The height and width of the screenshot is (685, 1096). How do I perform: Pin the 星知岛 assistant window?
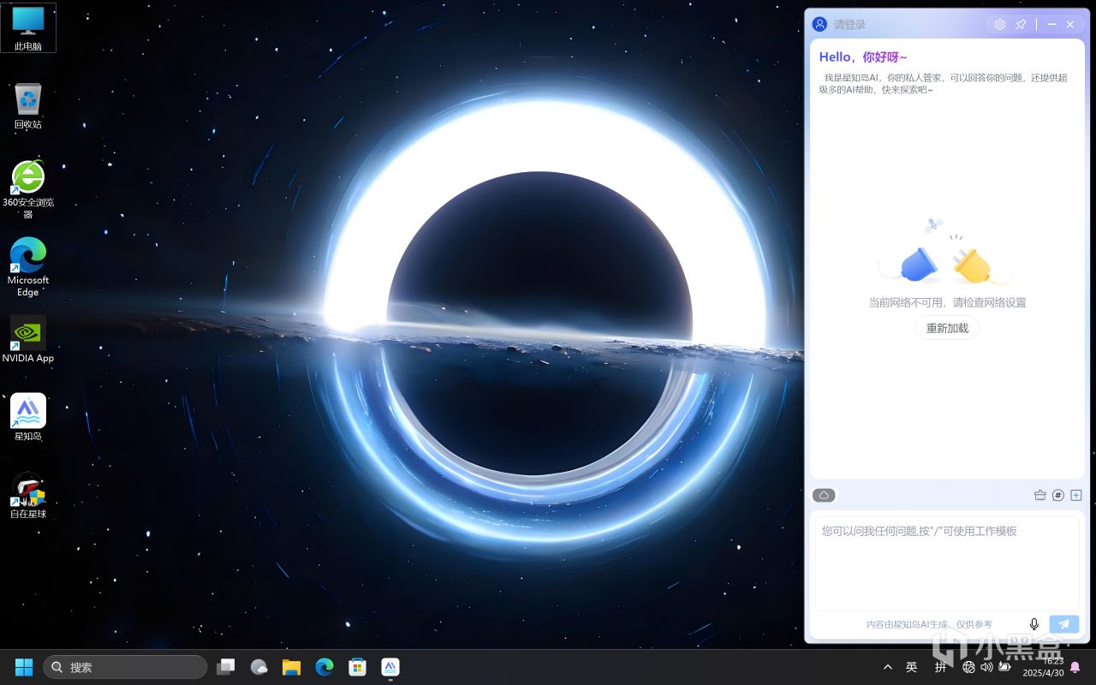1021,25
